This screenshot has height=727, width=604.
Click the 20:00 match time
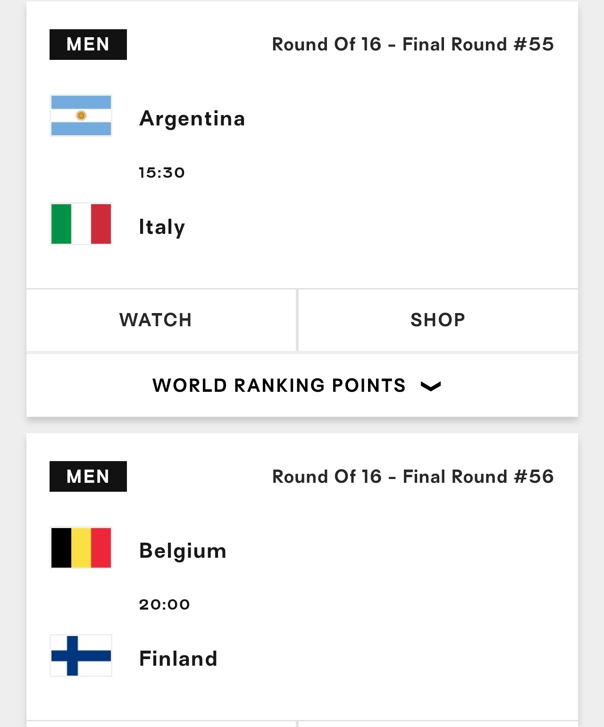(164, 604)
